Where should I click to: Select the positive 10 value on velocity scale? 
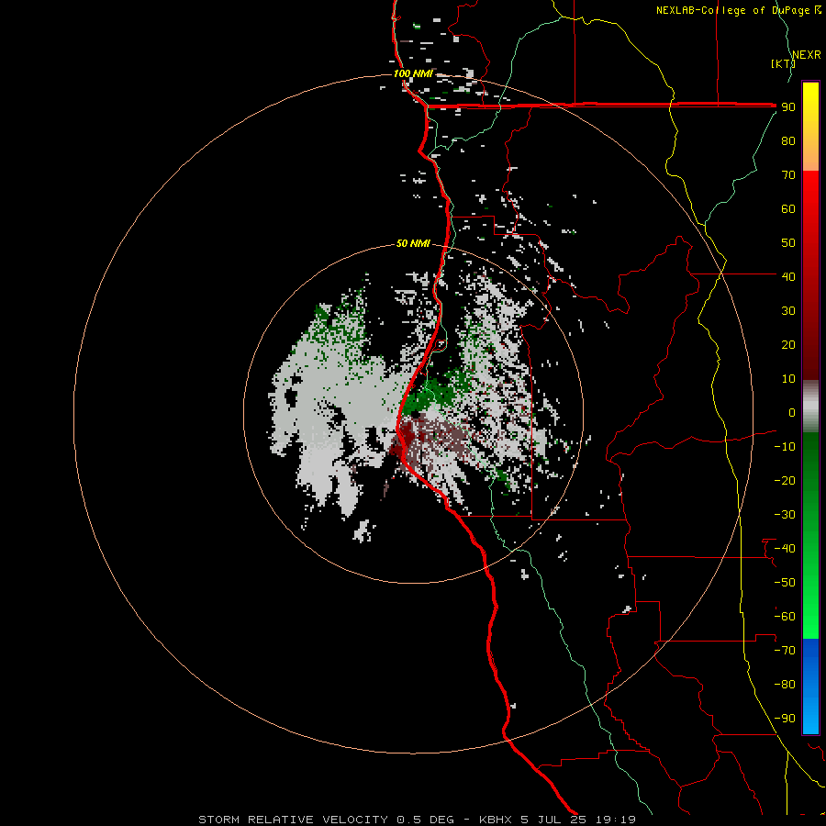point(788,379)
